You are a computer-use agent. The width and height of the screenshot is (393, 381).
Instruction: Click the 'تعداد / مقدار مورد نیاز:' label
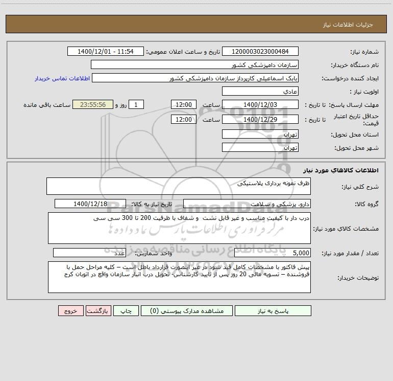(350, 253)
